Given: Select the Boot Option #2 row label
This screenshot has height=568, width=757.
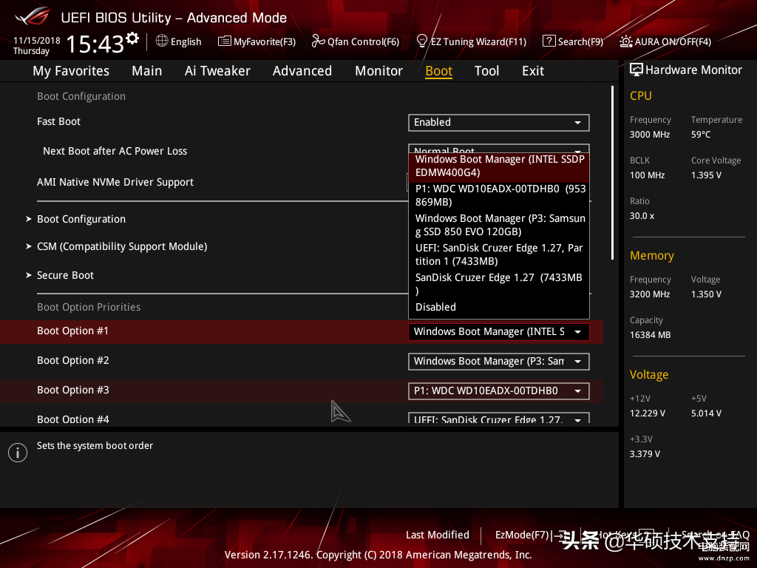Looking at the screenshot, I should [73, 360].
